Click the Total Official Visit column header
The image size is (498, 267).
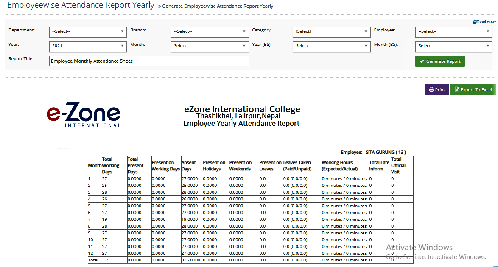(x=402, y=165)
